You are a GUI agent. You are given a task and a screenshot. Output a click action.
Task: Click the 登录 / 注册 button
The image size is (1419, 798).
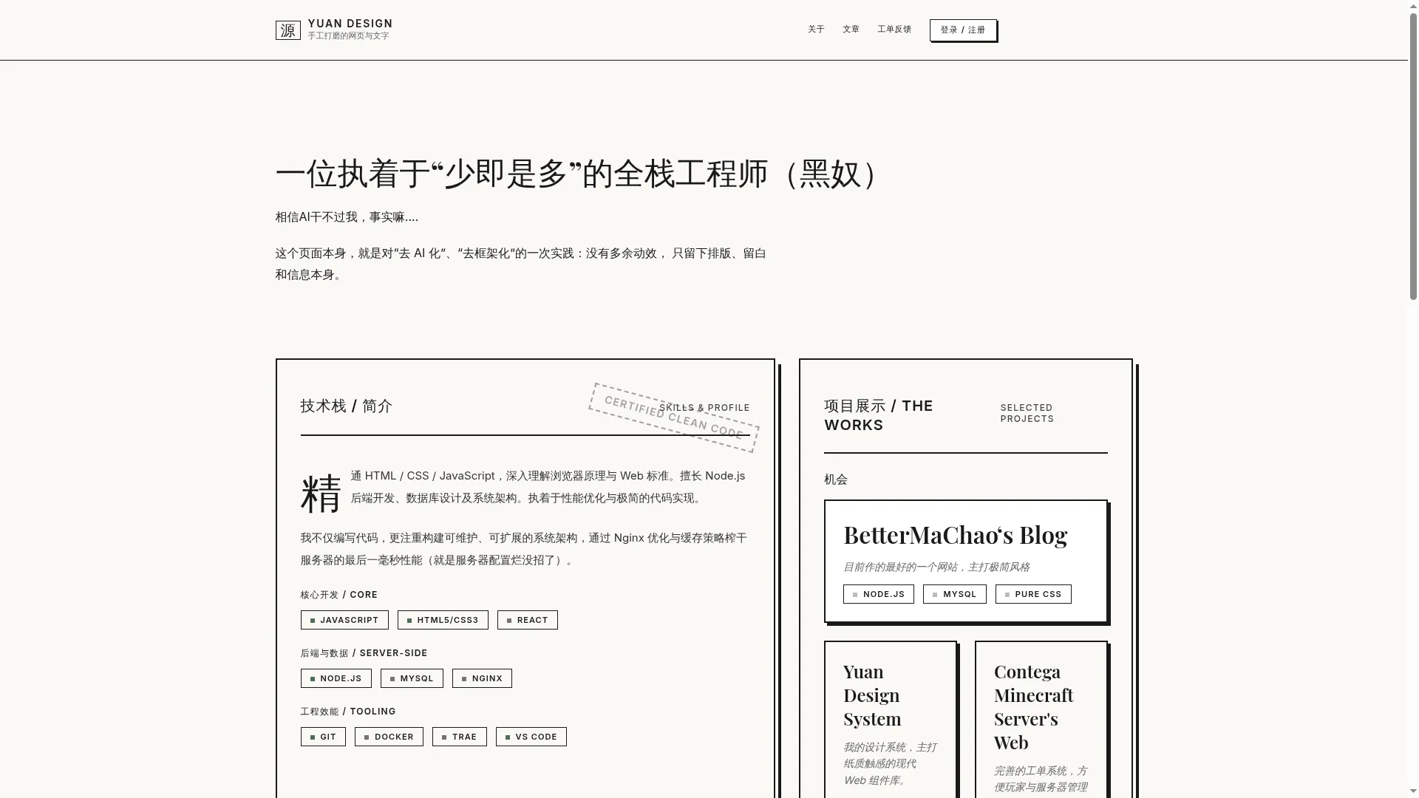pyautogui.click(x=963, y=30)
